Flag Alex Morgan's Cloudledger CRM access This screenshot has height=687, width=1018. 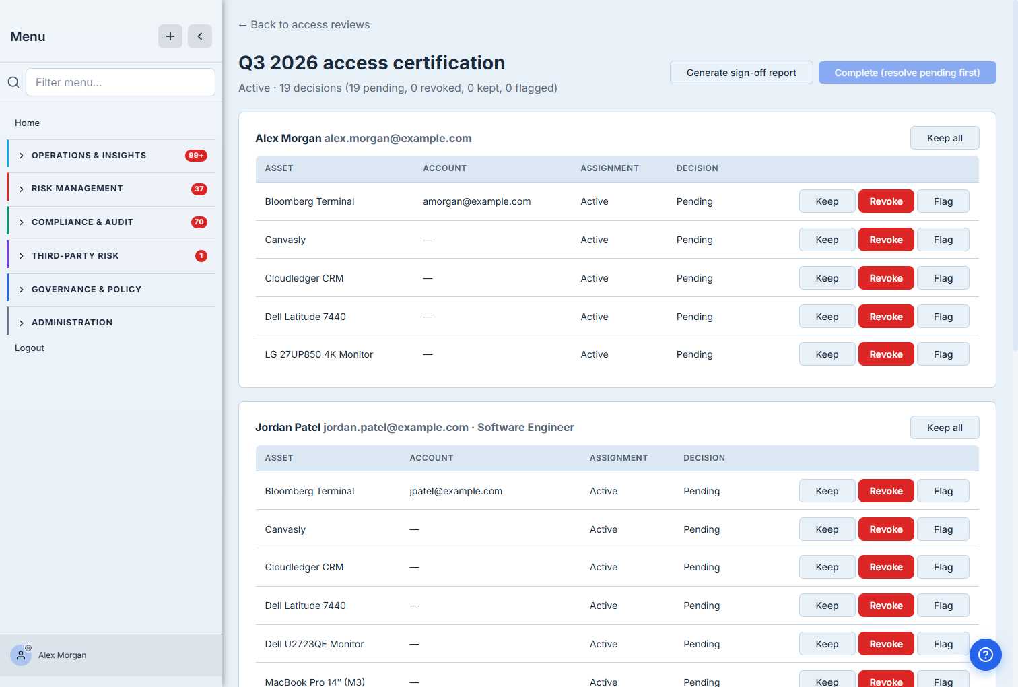point(943,278)
